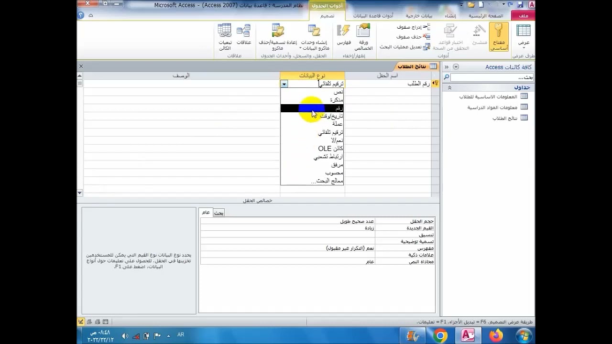Screen dimensions: 612x344
Task: Click تبعيات الكائن (Object Dependencies)
Action: (x=225, y=36)
